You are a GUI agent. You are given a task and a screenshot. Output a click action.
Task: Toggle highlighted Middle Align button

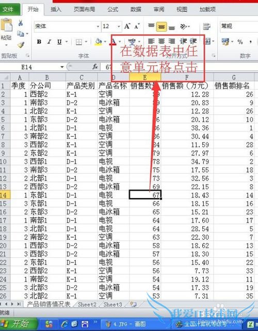pos(162,27)
